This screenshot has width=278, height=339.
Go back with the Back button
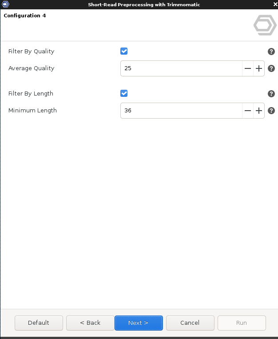(90, 323)
